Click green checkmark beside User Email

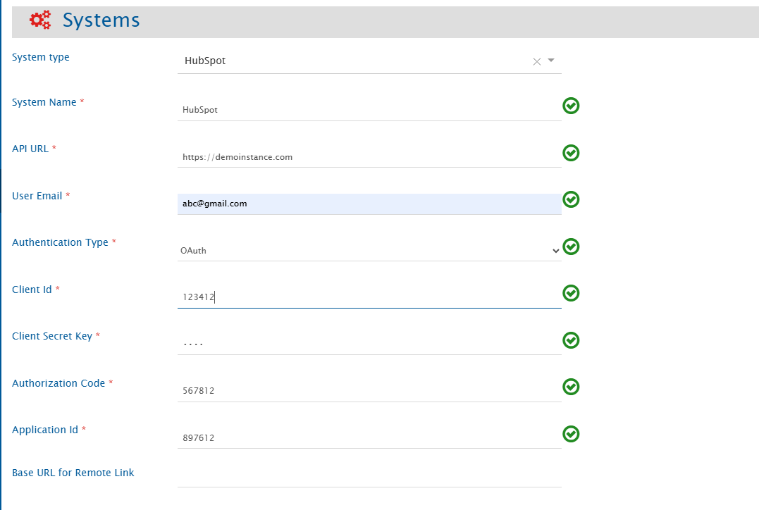[x=571, y=199]
